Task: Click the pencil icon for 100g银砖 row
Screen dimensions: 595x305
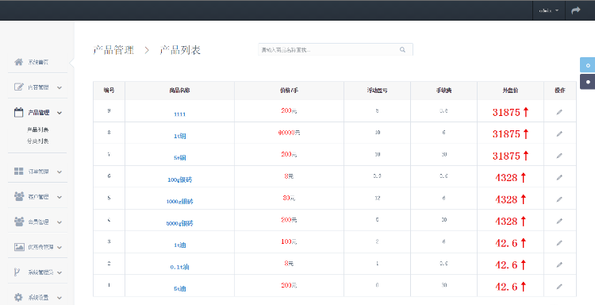Action: tap(559, 177)
